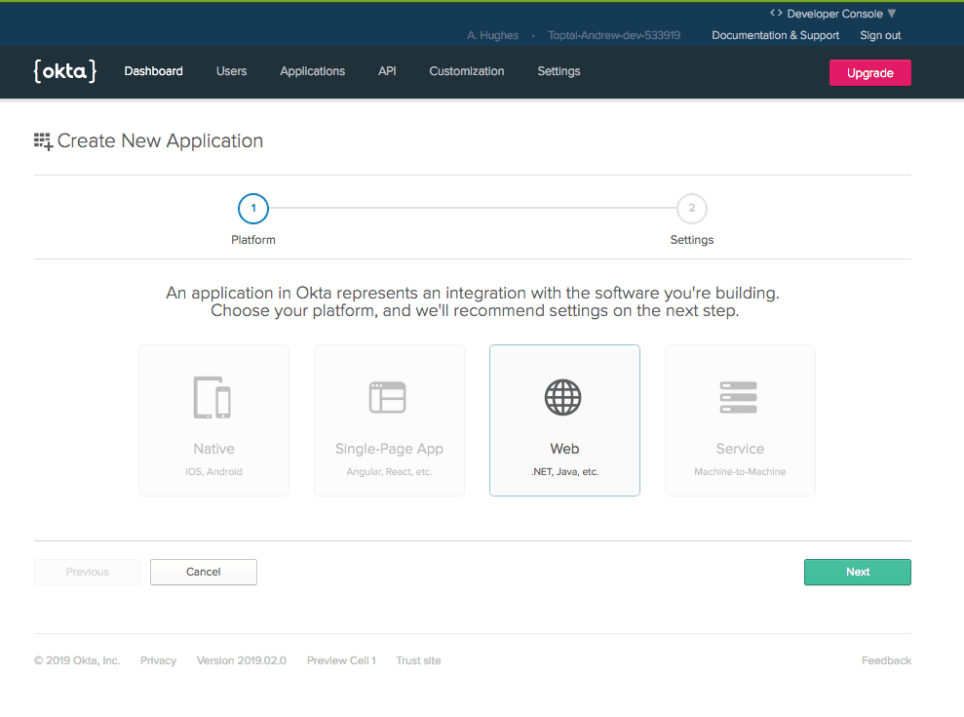Open the Settings menu in navbar
The image size is (964, 717).
559,71
